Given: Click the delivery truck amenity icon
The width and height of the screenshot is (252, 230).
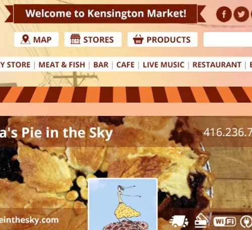Looking at the screenshot, I should pos(179,221).
